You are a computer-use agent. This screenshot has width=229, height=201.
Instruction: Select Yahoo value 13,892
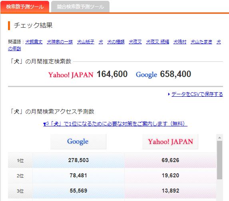[170, 191]
